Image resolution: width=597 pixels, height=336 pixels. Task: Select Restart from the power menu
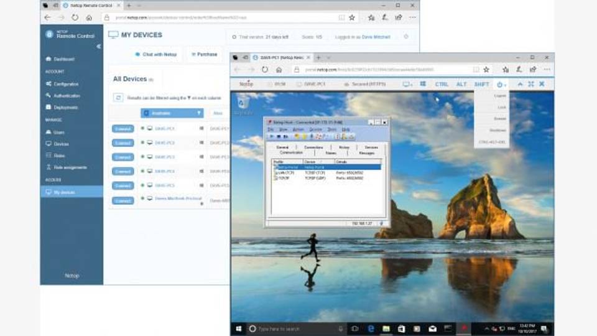click(500, 118)
